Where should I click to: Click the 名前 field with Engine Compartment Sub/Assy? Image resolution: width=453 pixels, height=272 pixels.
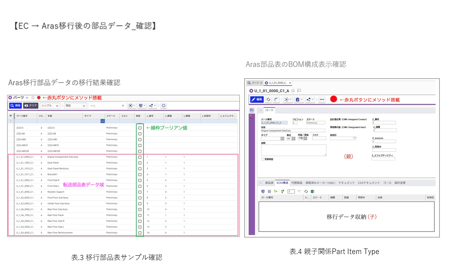(x=293, y=131)
